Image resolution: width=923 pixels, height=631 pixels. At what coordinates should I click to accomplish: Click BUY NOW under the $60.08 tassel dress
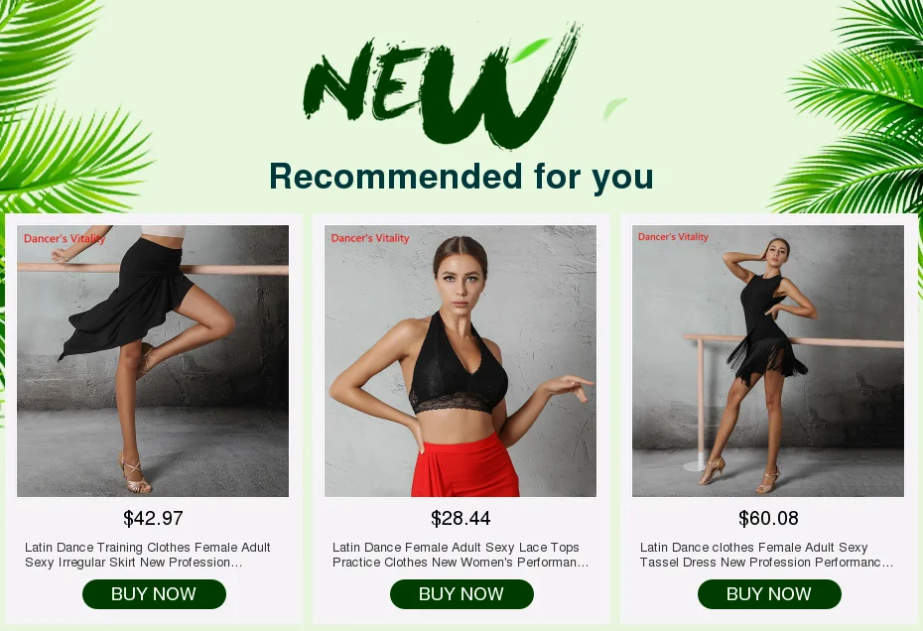(769, 594)
